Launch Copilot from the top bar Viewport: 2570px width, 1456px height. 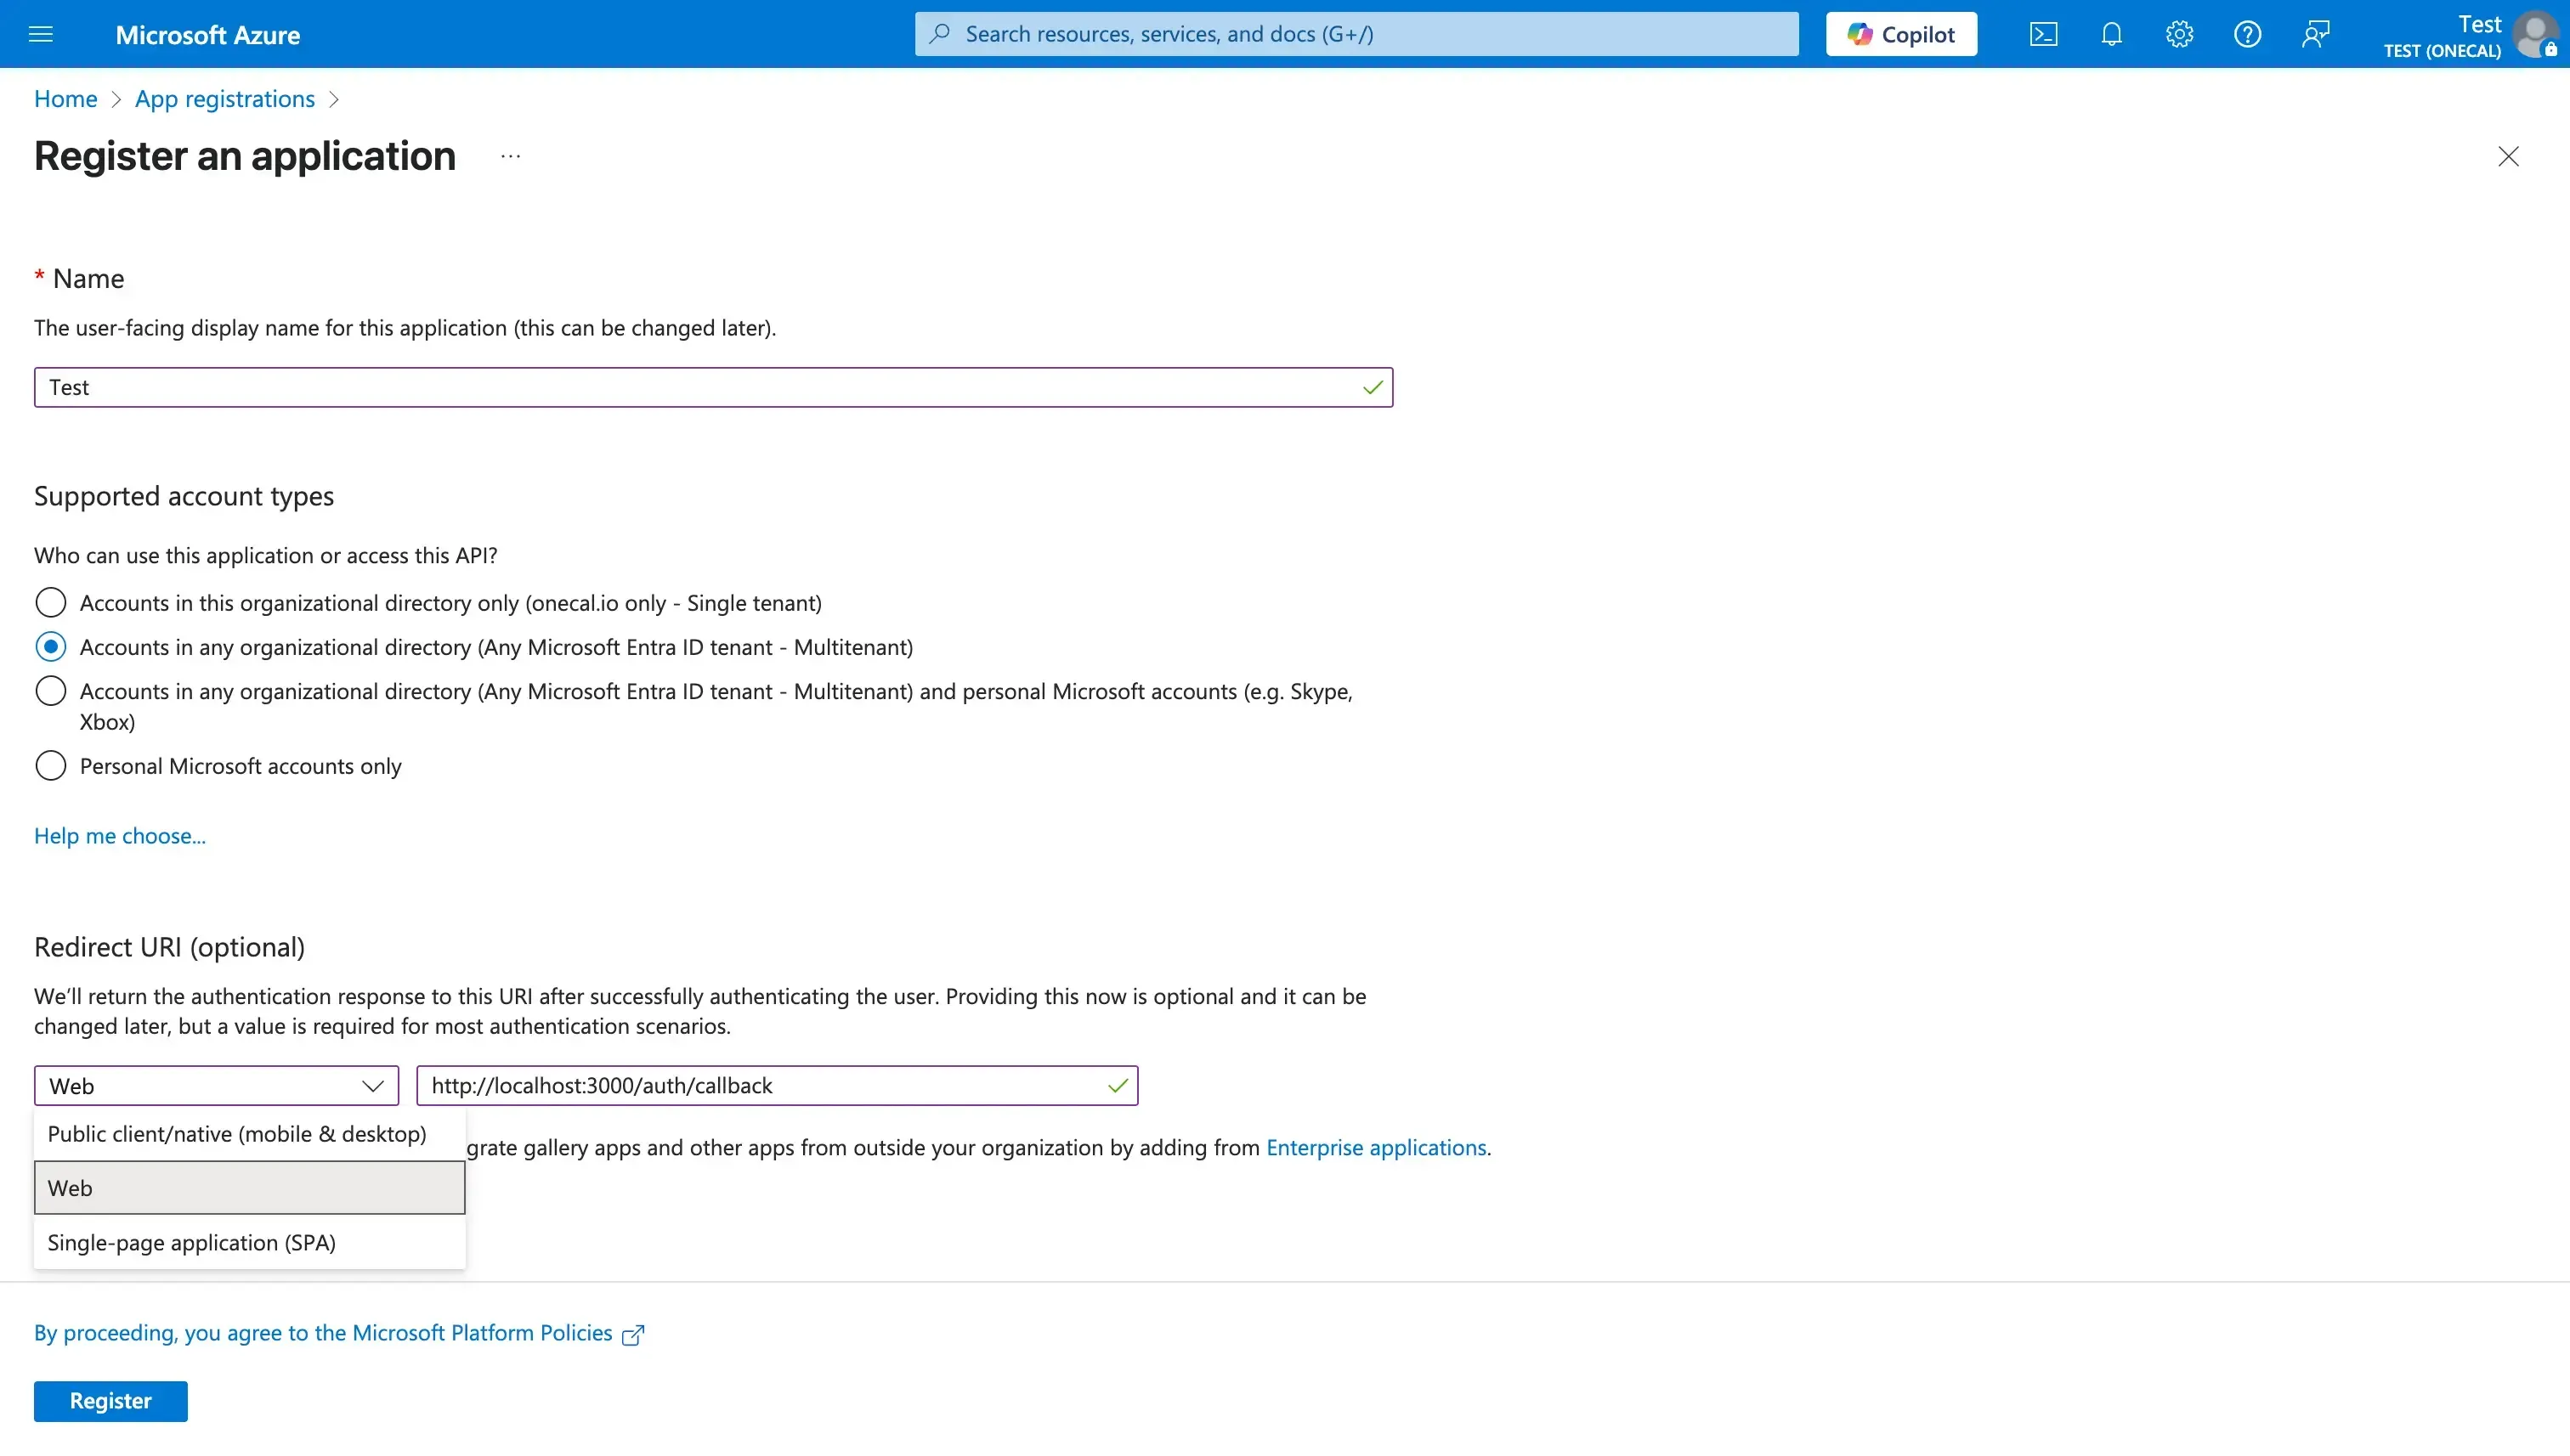click(1899, 33)
